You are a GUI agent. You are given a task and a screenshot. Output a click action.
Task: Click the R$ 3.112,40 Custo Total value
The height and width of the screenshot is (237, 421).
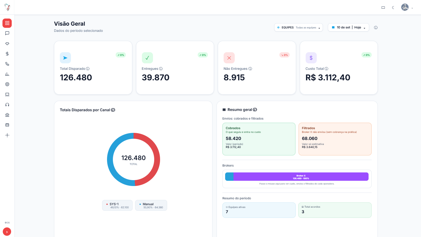[328, 78]
